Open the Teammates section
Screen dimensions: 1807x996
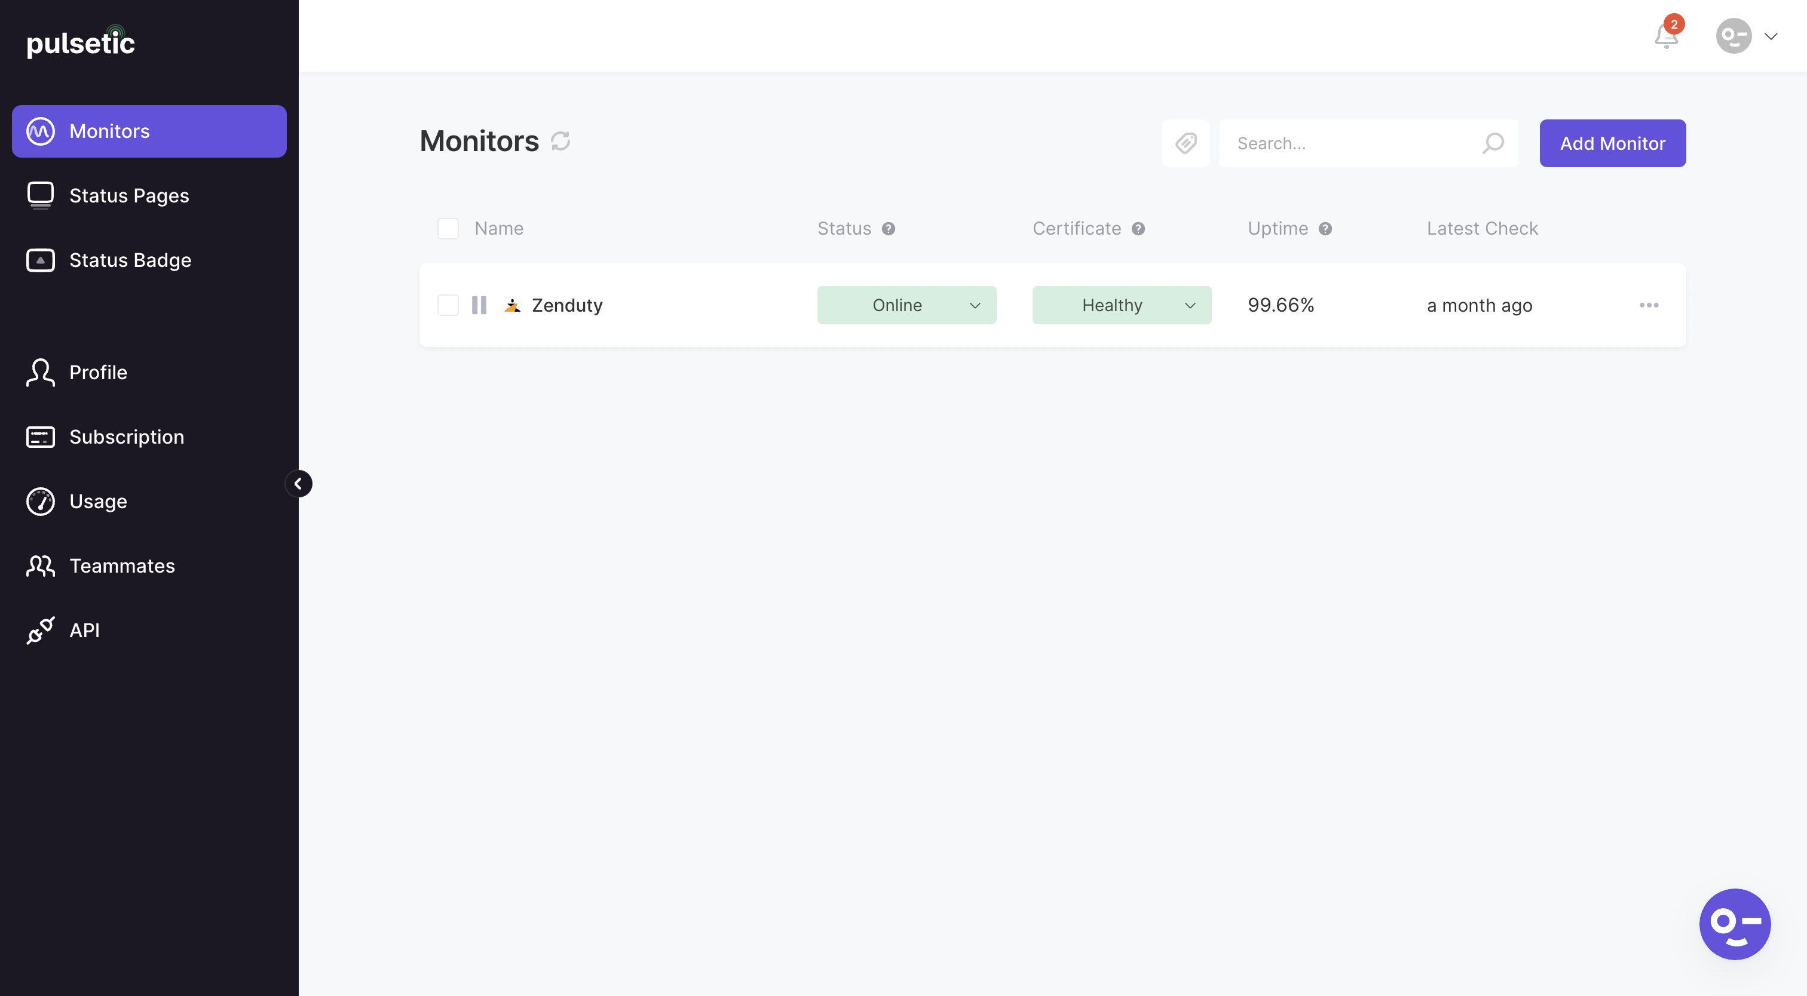pyautogui.click(x=122, y=565)
